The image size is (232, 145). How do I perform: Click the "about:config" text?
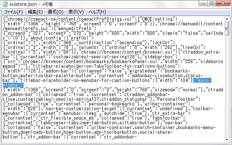pyautogui.click(x=46, y=38)
